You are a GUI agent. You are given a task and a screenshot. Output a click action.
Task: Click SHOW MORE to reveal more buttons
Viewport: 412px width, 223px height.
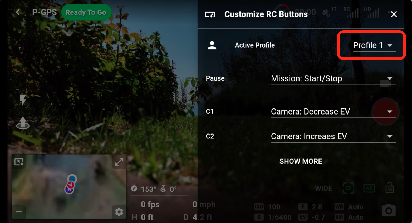(301, 161)
